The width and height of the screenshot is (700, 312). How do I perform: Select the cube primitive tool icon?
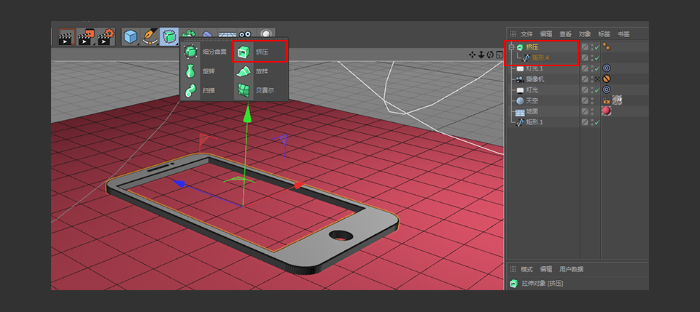(131, 36)
